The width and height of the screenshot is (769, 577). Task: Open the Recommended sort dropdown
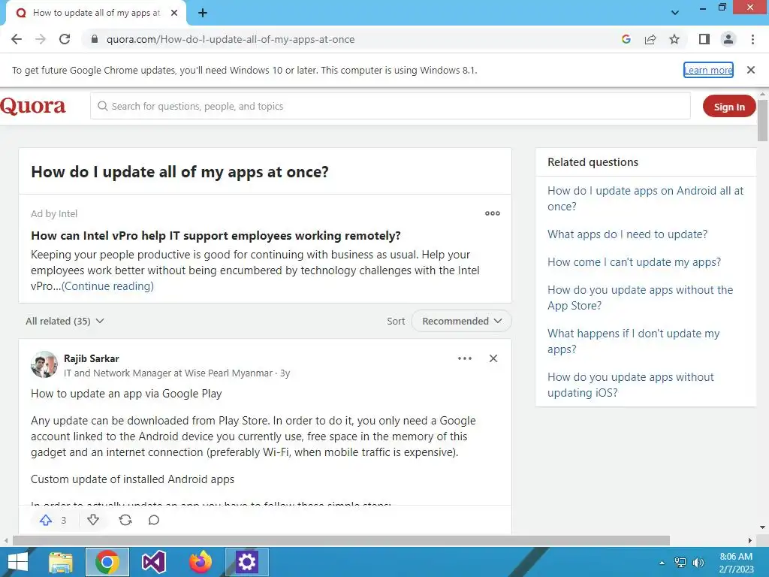461,321
